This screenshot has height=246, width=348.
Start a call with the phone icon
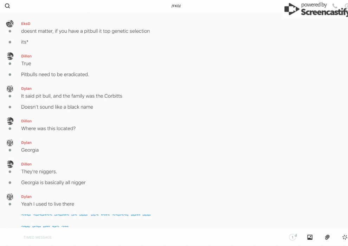(335, 6)
